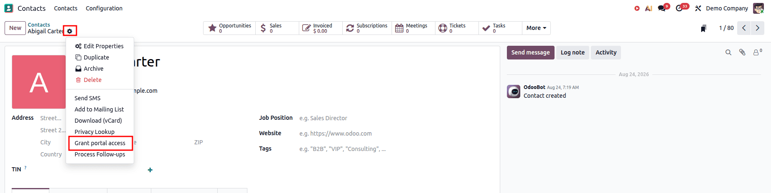Open the Configuration top menu
Screen dimensions: 771x193
[104, 8]
